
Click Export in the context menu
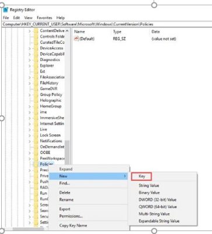click(65, 209)
